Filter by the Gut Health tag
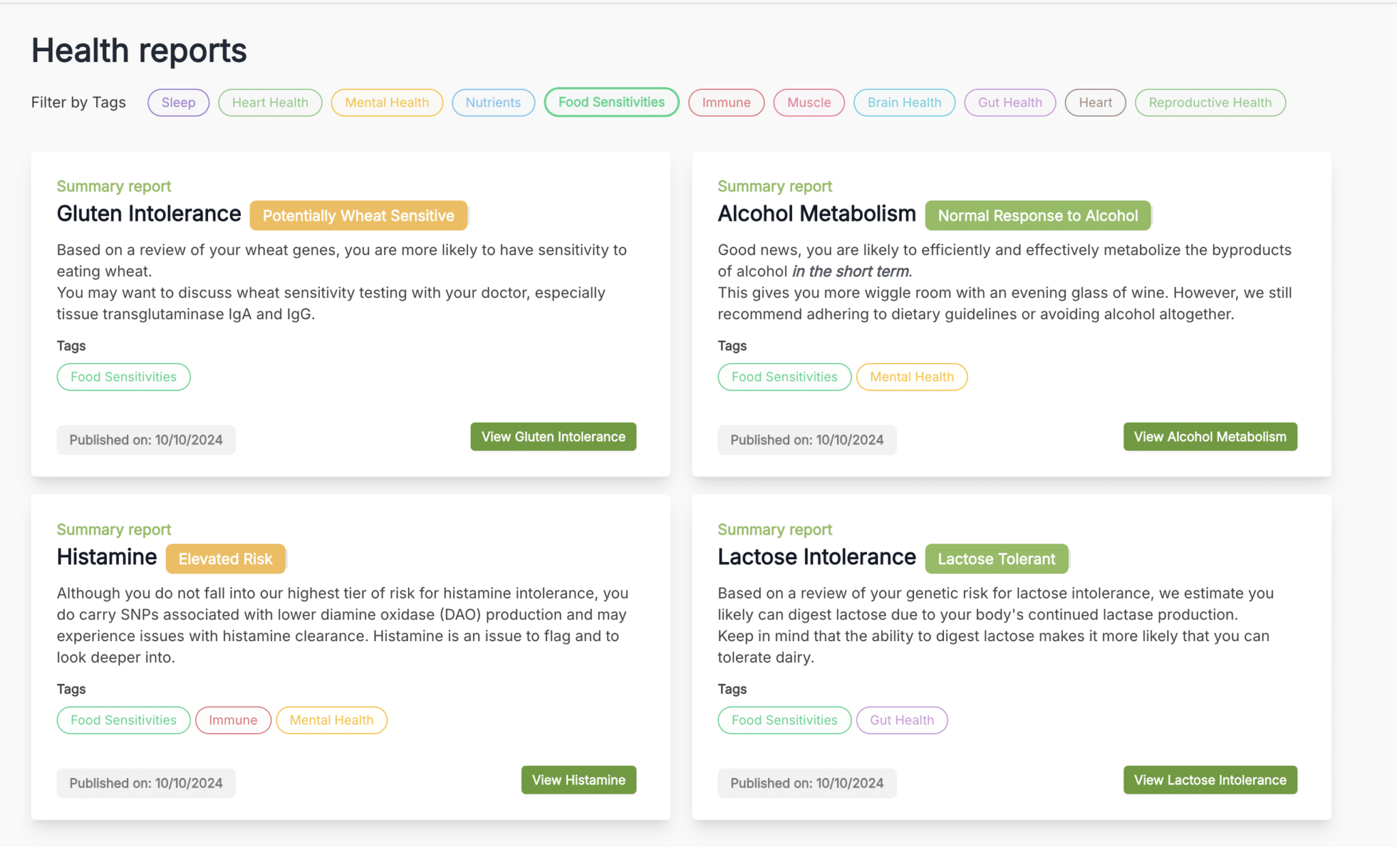The image size is (1397, 847). coord(1010,102)
